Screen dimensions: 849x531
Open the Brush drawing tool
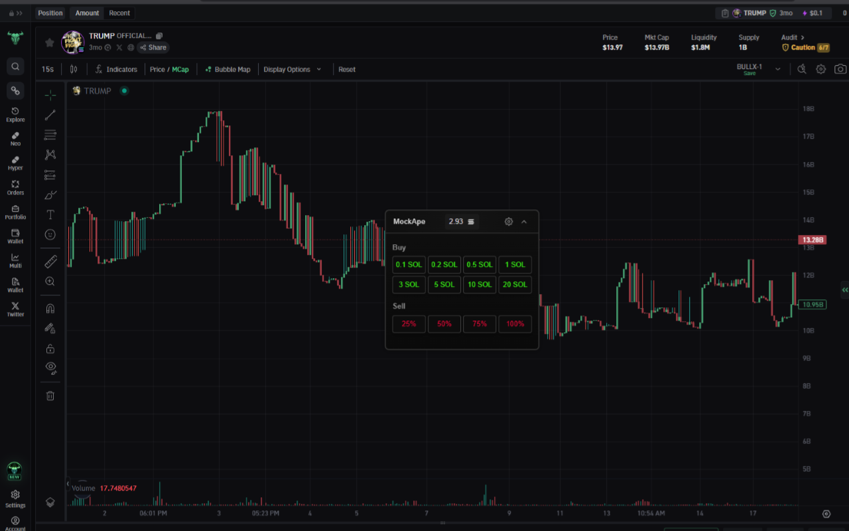point(50,194)
